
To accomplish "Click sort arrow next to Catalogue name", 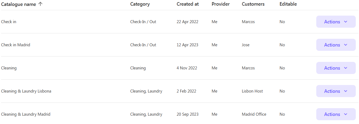I will click(x=40, y=4).
